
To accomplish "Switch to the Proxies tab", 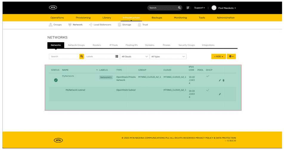I will tap(166, 45).
